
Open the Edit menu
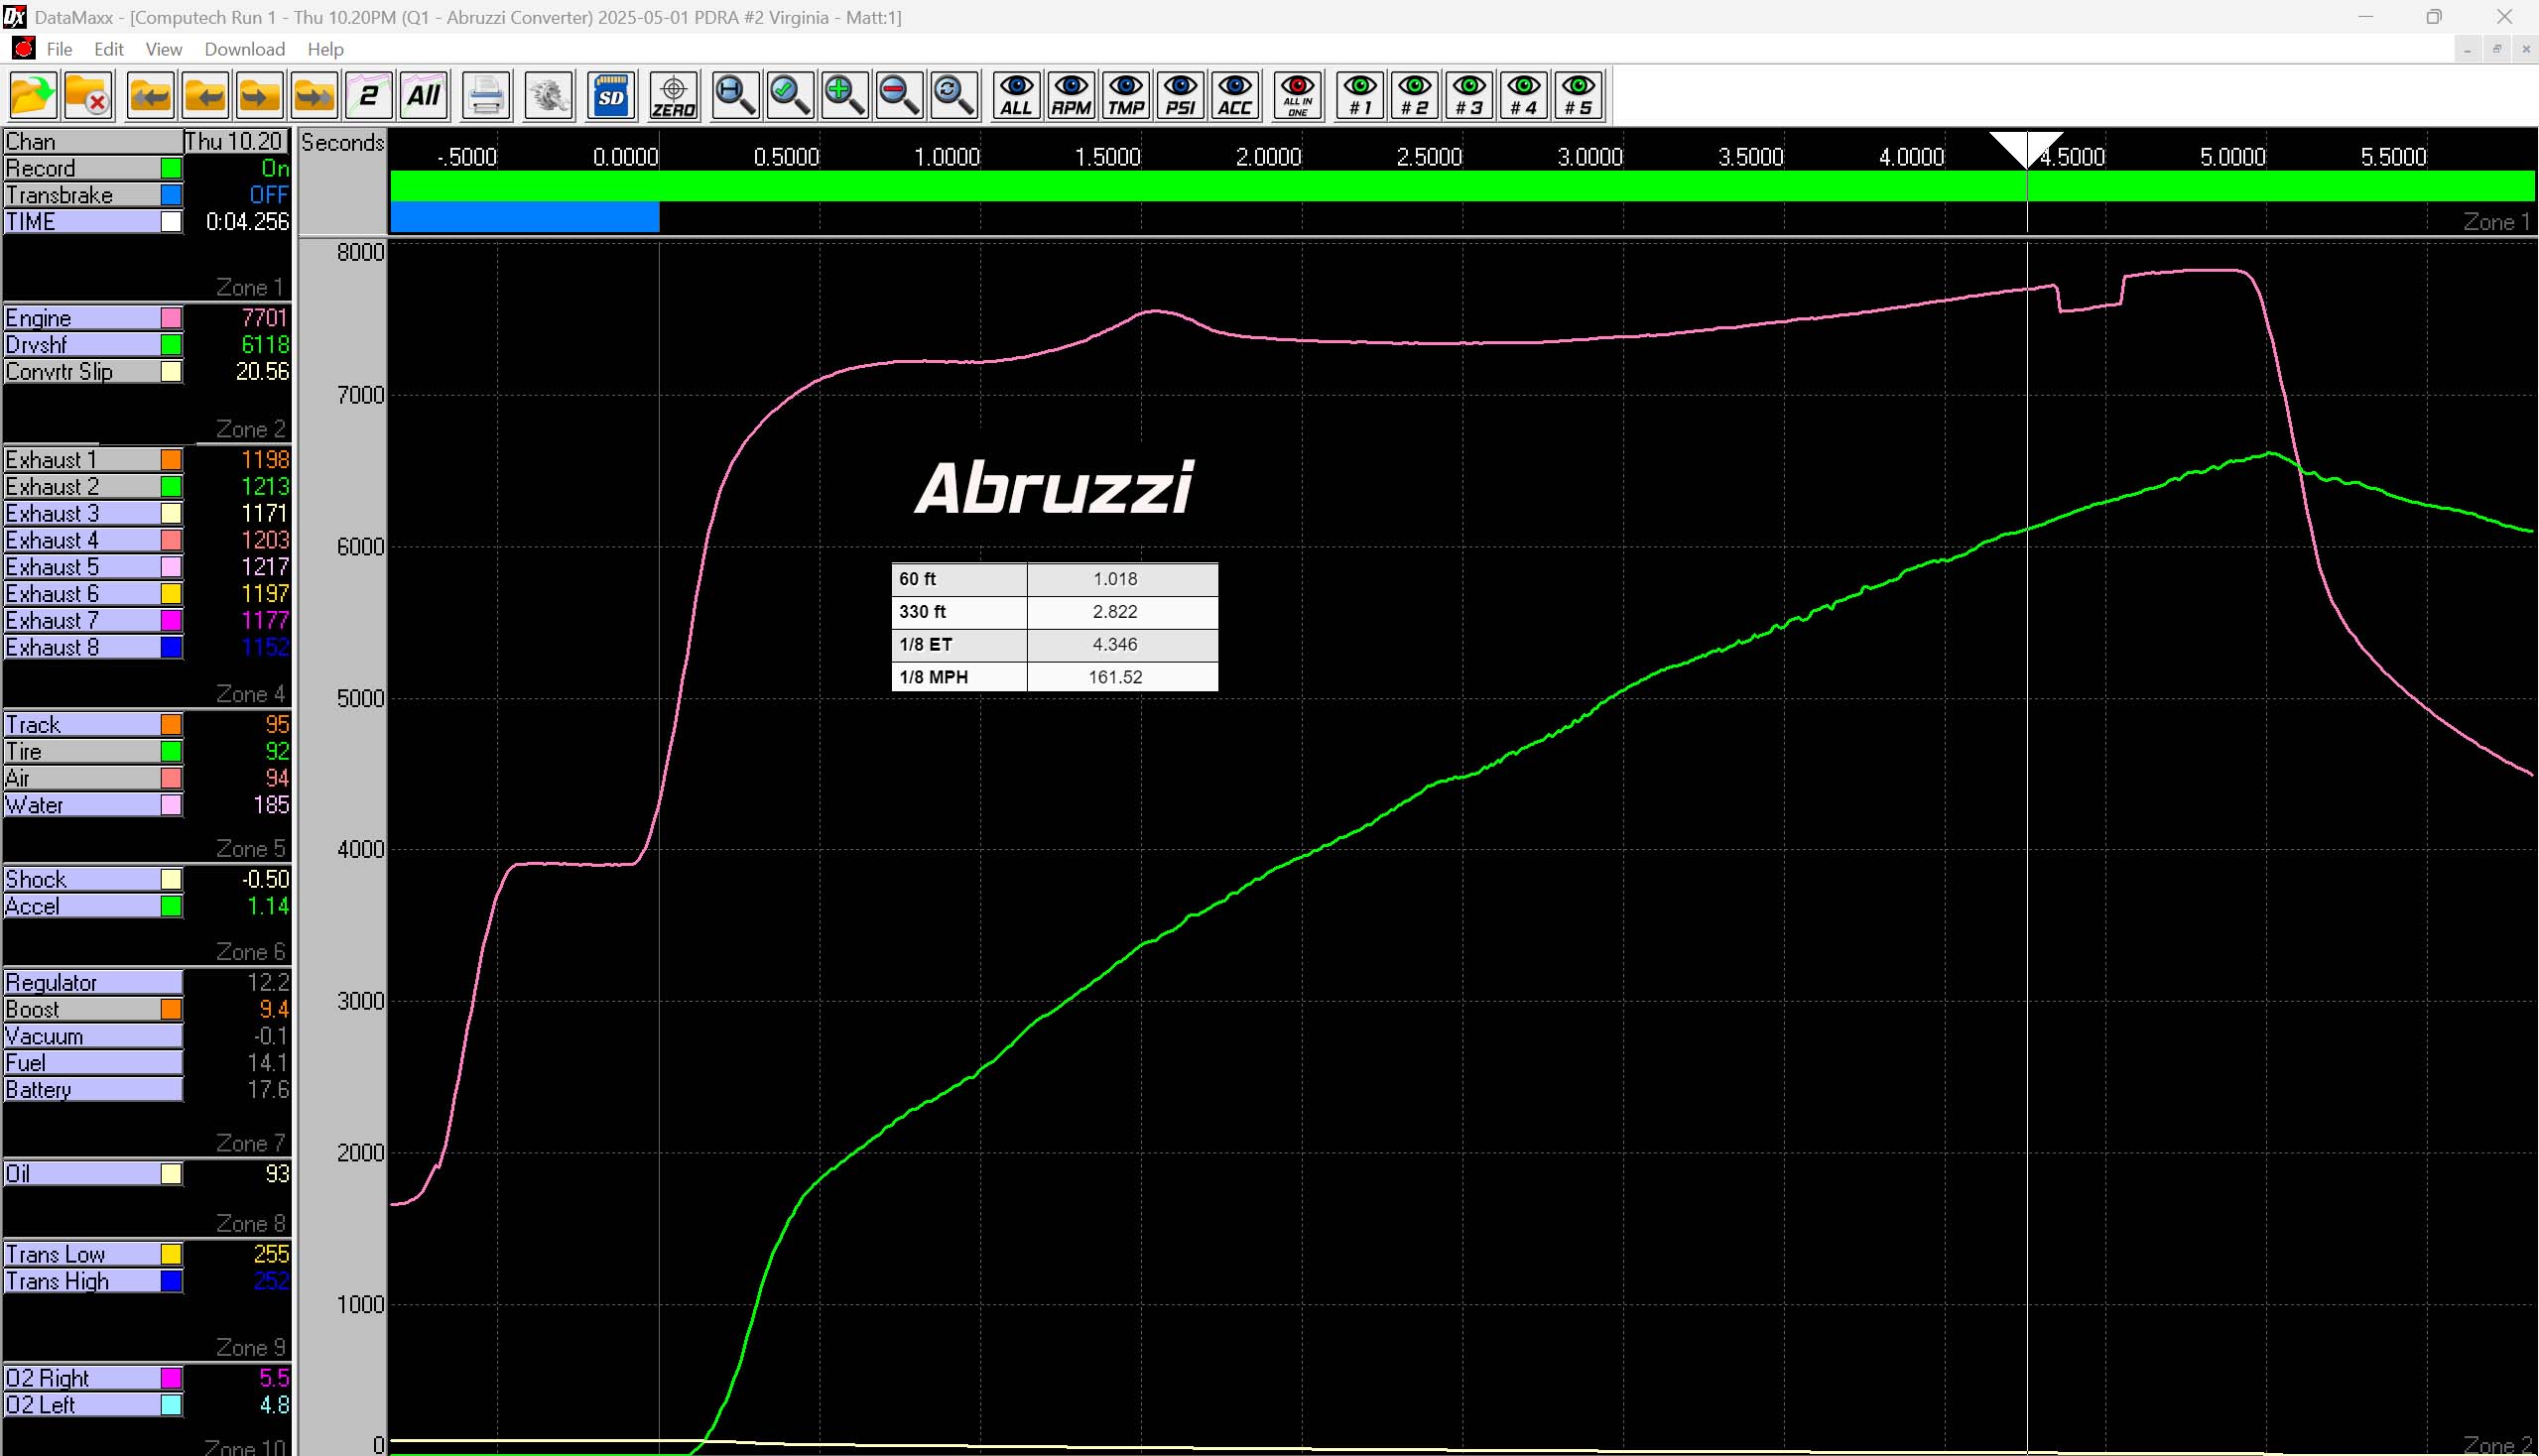[x=108, y=49]
